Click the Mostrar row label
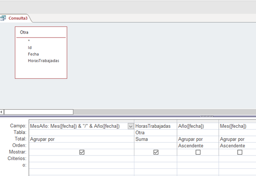 [x=17, y=152]
